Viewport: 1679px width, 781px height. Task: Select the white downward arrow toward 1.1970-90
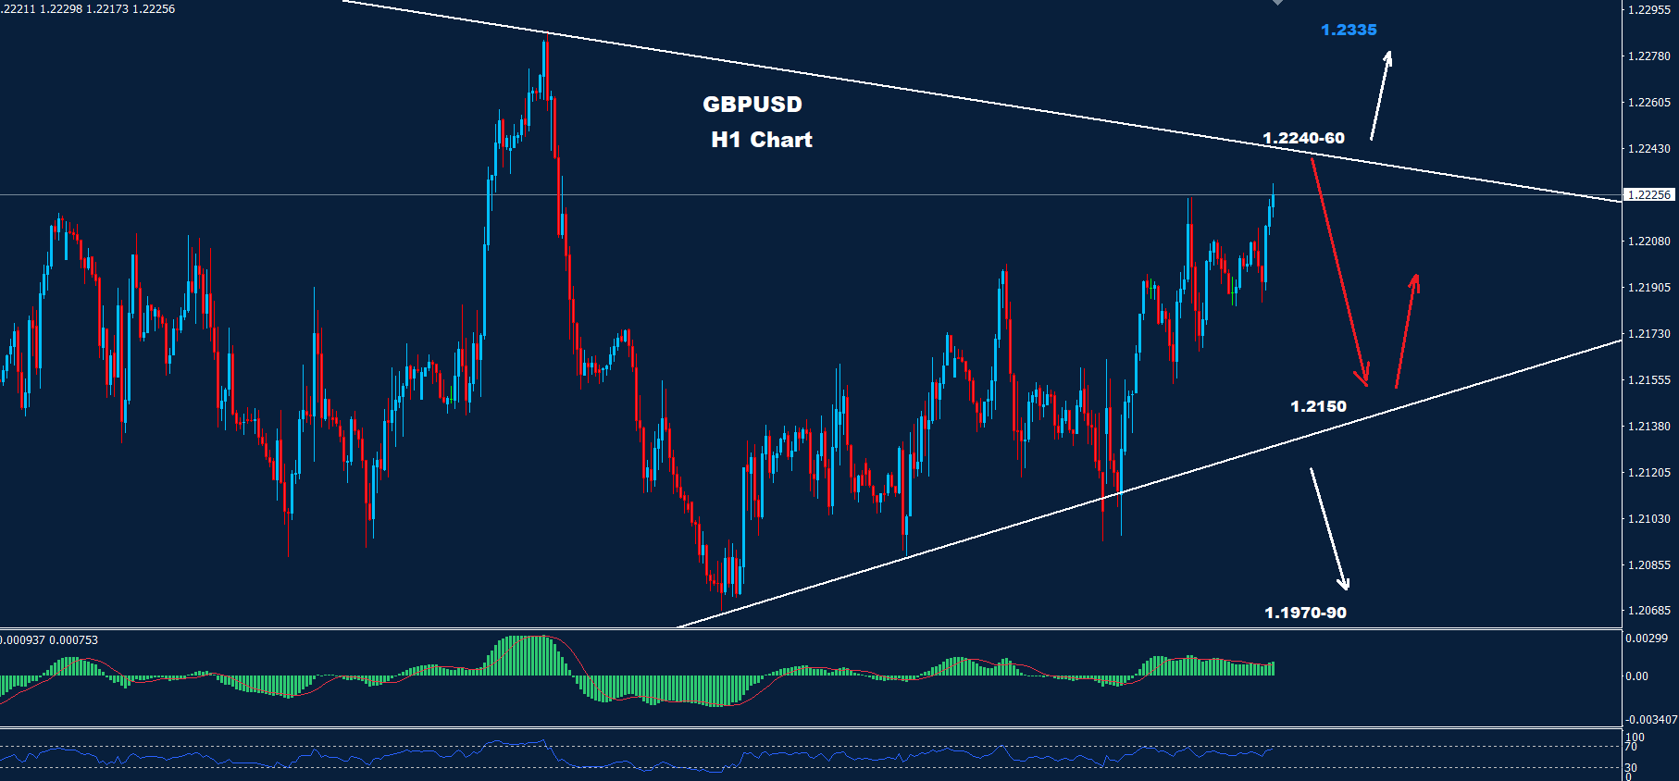[x=1329, y=528]
